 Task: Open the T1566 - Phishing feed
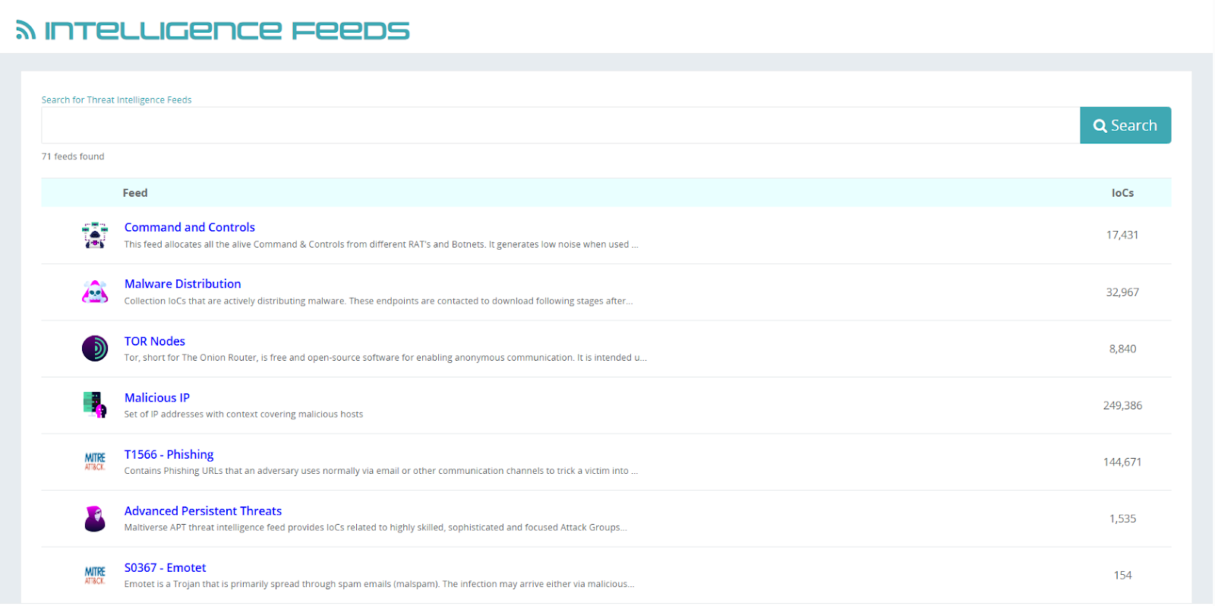tap(169, 454)
